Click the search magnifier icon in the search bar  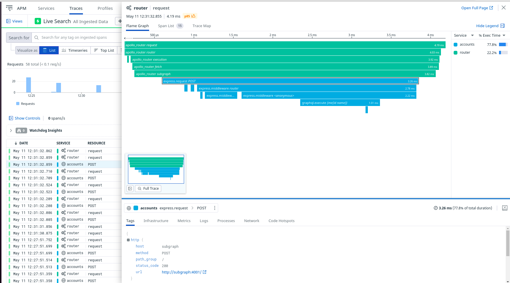coord(36,38)
